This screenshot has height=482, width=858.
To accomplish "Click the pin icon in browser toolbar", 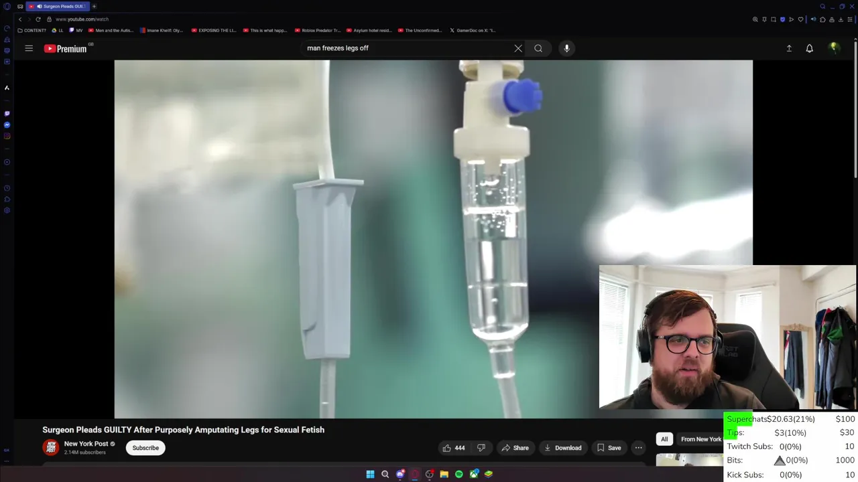I will click(765, 19).
